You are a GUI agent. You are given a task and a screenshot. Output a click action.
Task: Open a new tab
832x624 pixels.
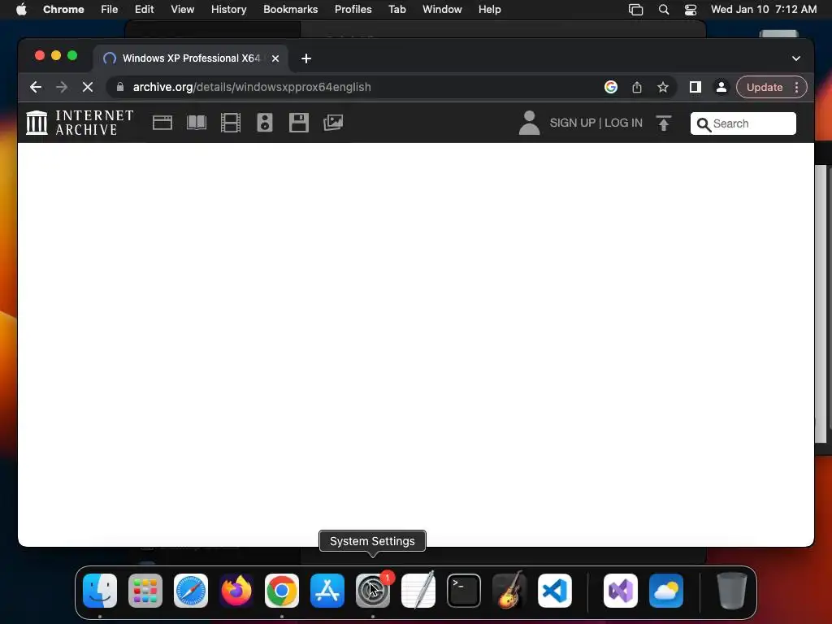(306, 58)
